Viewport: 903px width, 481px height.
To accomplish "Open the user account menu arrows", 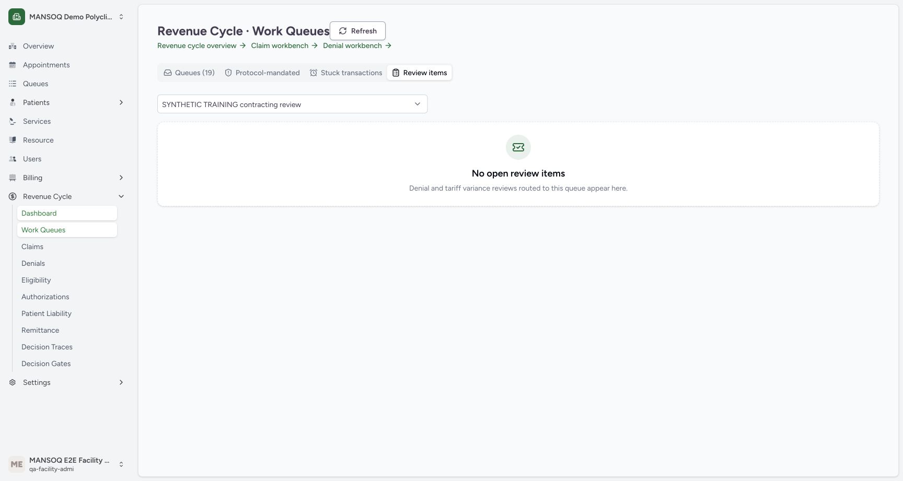I will [121, 464].
